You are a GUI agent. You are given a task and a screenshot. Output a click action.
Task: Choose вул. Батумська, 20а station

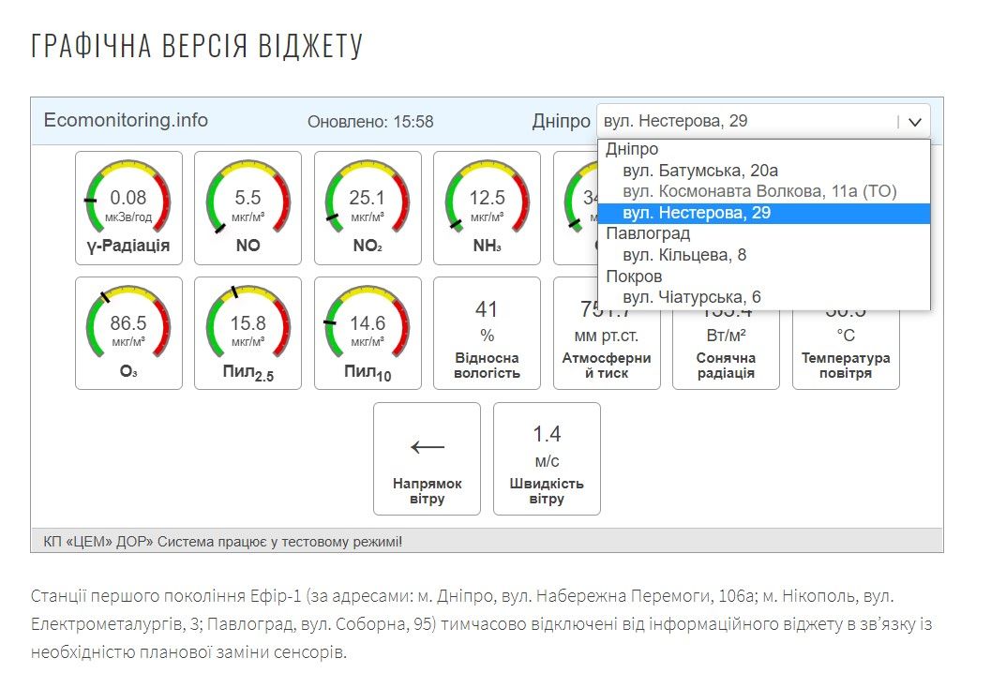tap(700, 171)
